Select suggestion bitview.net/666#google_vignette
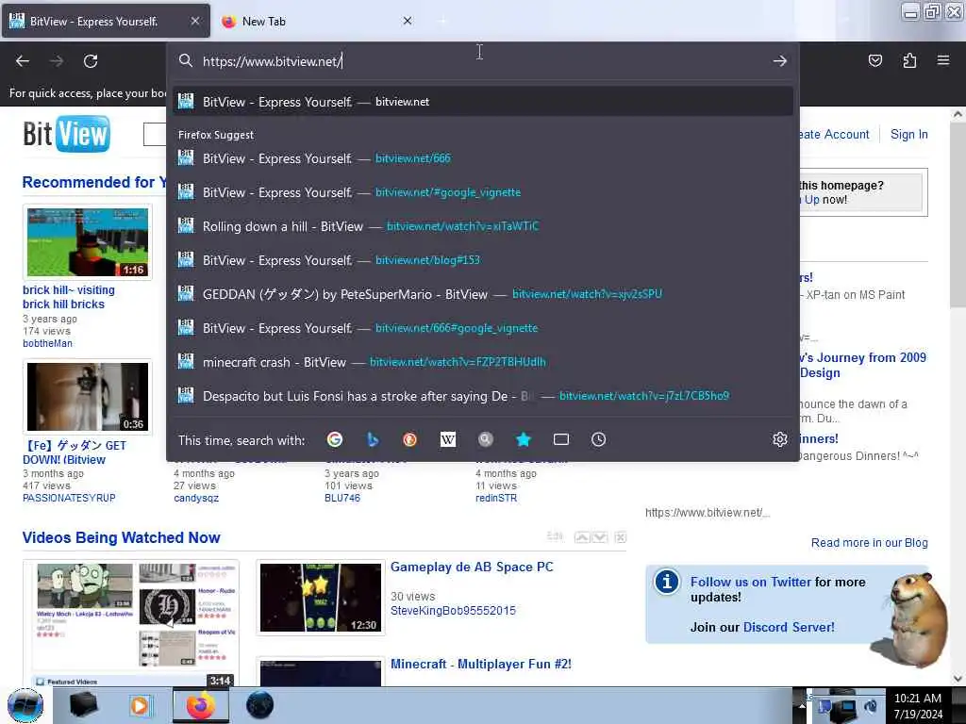966x724 pixels. coord(482,328)
